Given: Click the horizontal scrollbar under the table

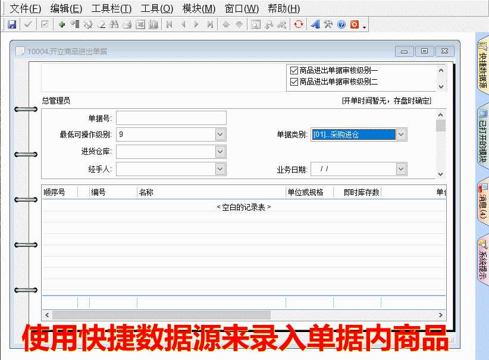Looking at the screenshot, I should point(161,315).
